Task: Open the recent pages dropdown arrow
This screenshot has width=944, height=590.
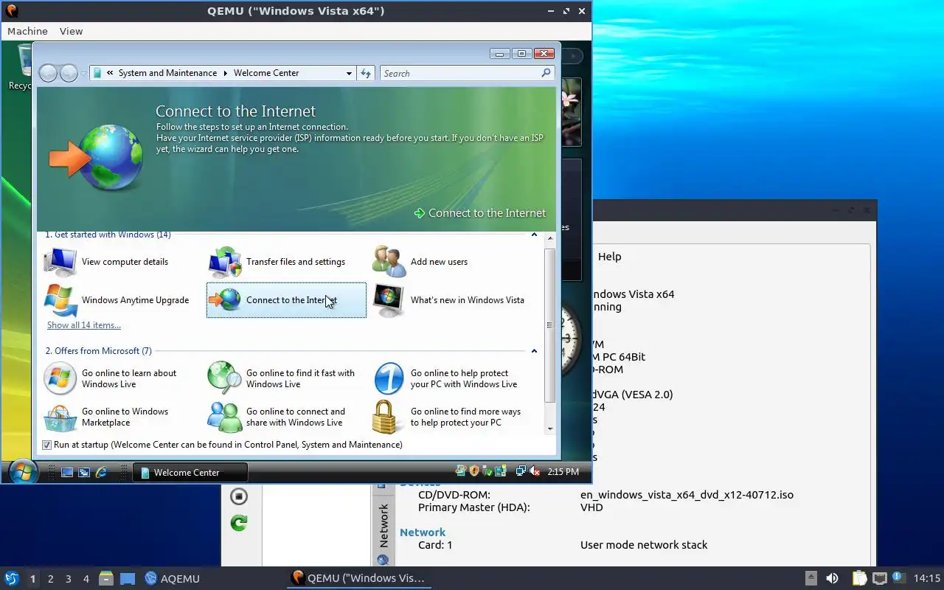Action: tap(83, 74)
